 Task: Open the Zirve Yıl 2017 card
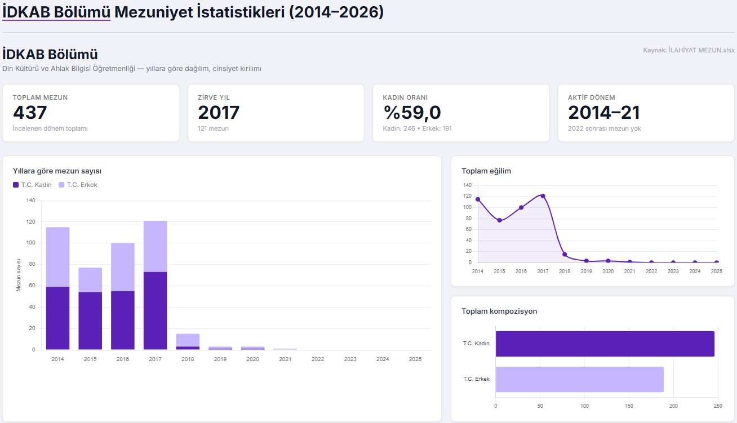(276, 113)
